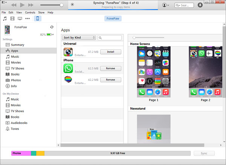
Task: Click the Phone icon in Page 1 dock
Action: coord(142,92)
